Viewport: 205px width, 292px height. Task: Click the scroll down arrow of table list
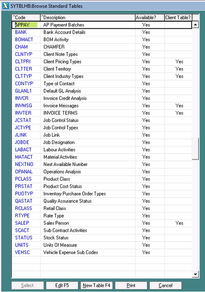[196, 274]
